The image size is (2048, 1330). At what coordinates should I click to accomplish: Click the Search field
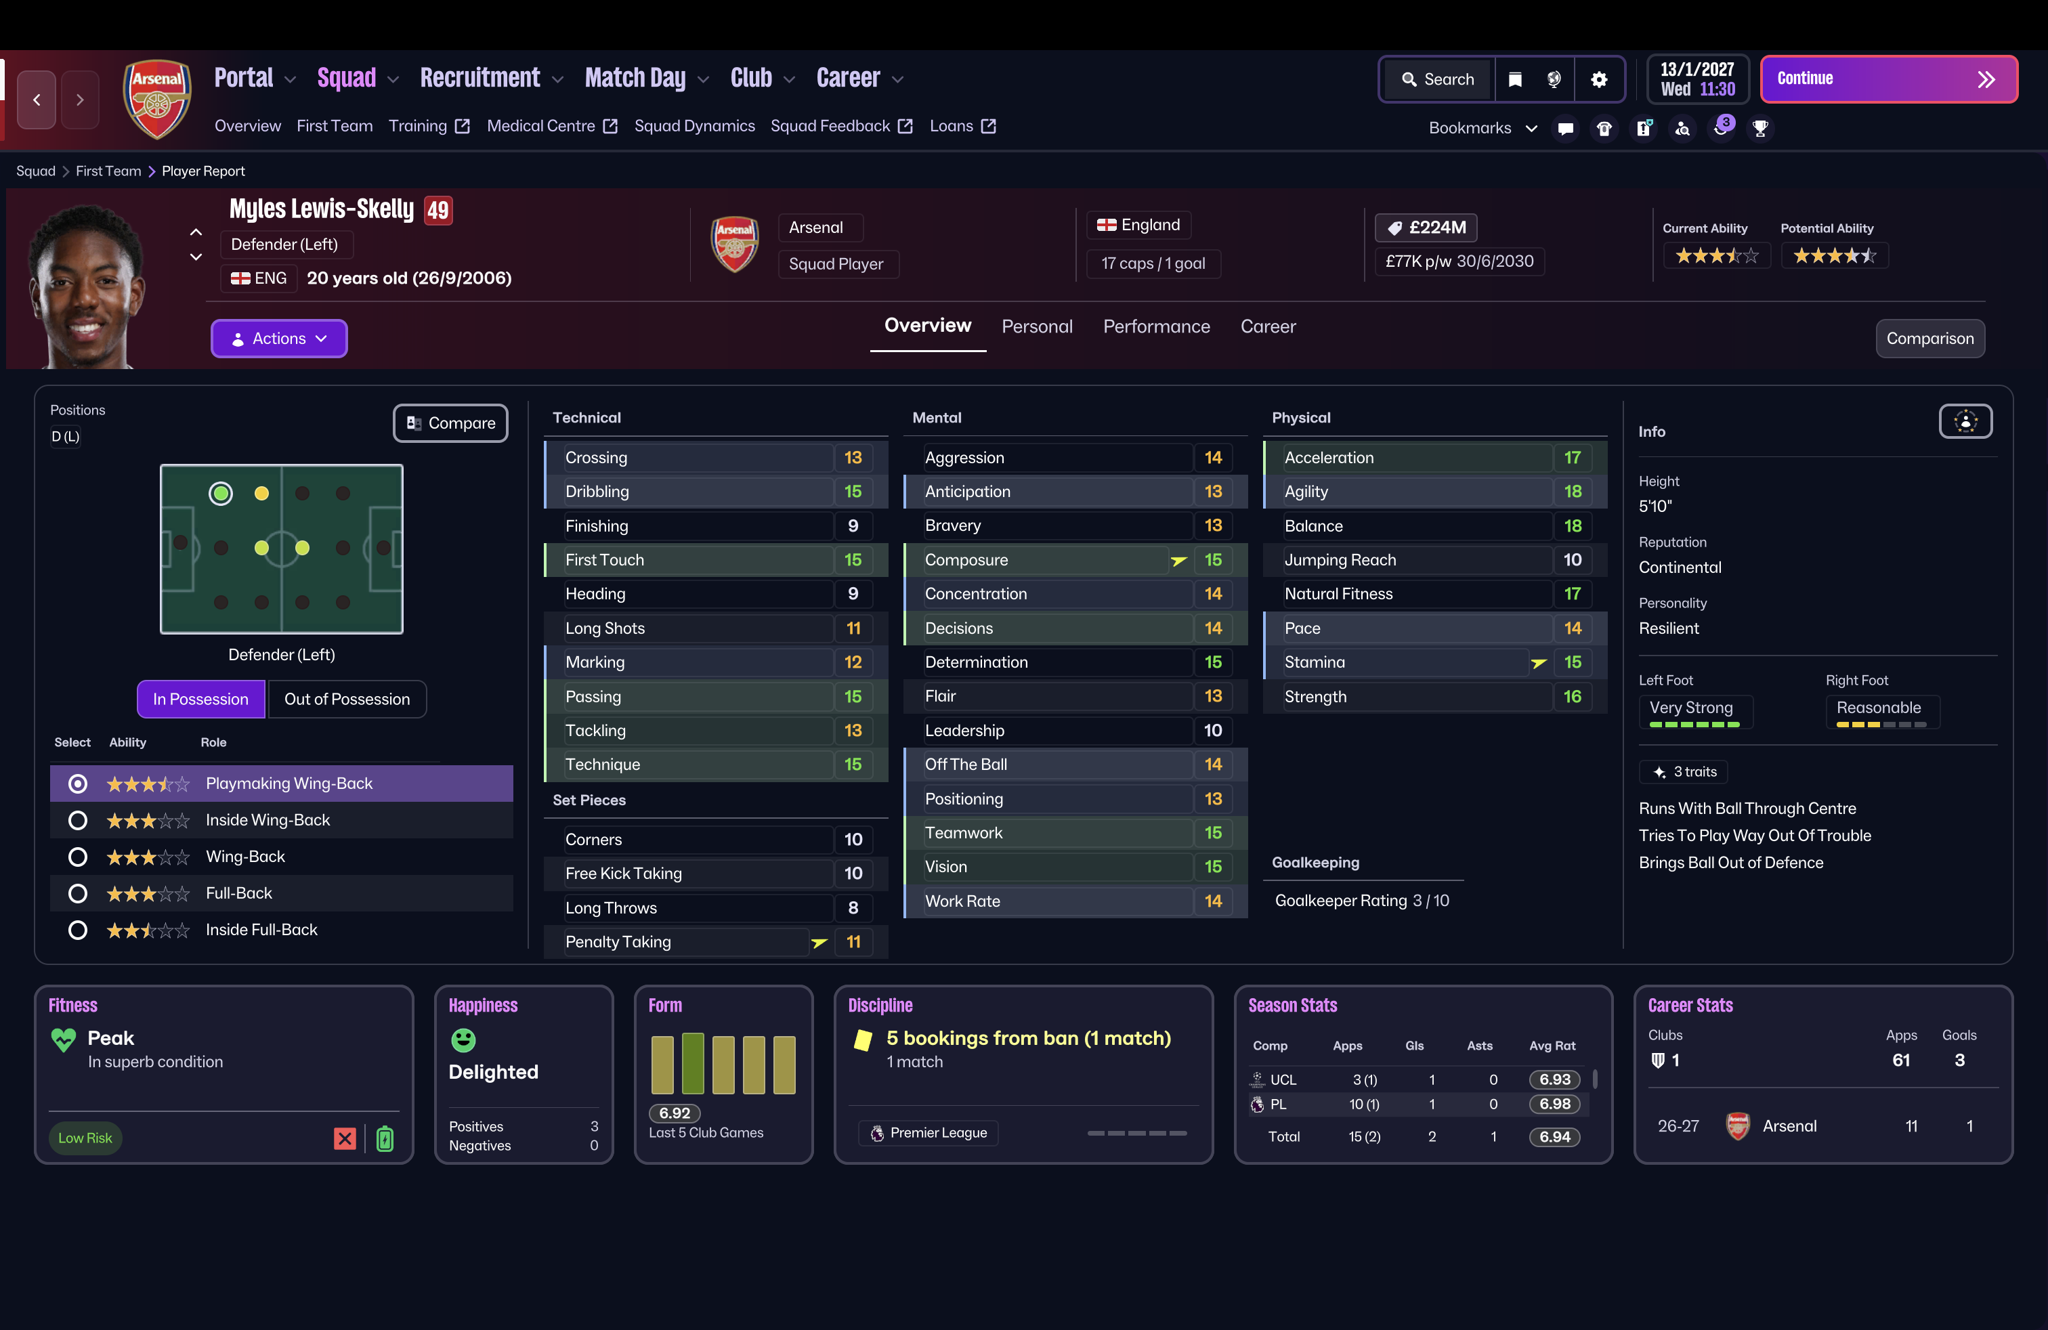[1438, 79]
